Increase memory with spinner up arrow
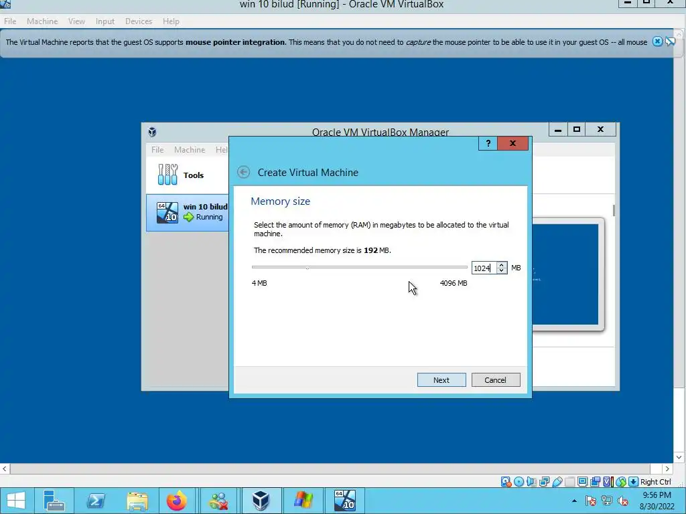Screen dimensions: 686x514 pos(502,265)
